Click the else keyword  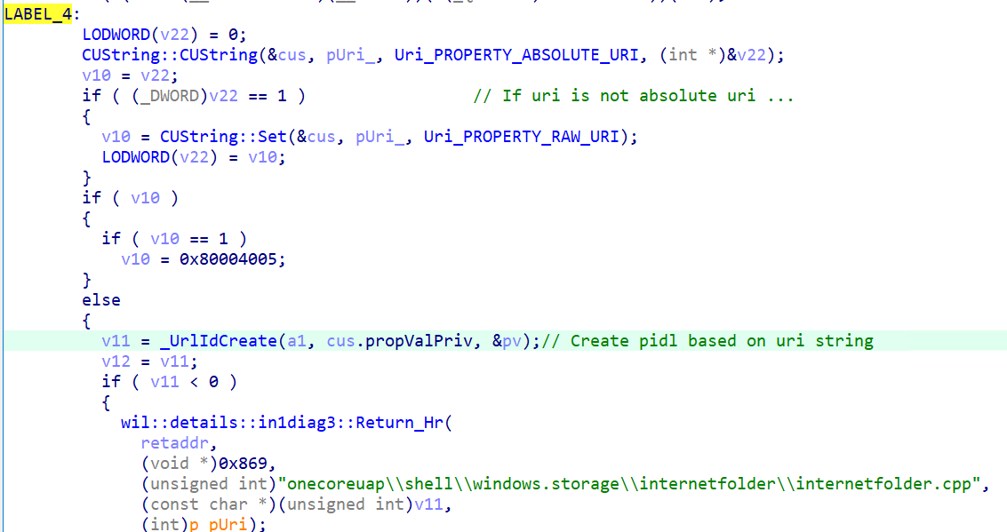click(101, 300)
